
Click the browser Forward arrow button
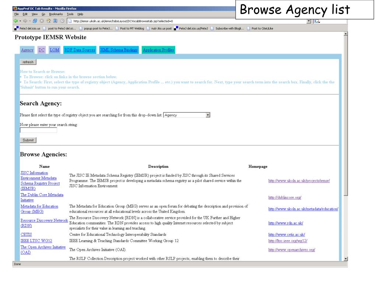point(25,21)
